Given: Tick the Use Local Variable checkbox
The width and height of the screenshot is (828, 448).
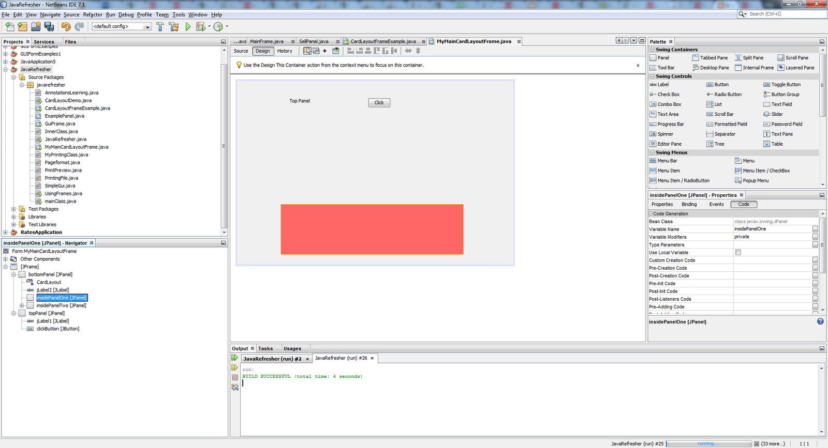Looking at the screenshot, I should point(738,253).
